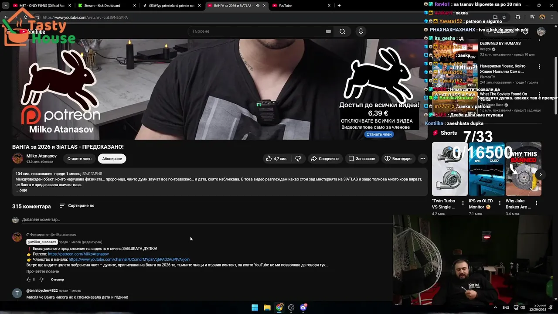Expand the description with ...още
The height and width of the screenshot is (314, 558).
tap(22, 190)
